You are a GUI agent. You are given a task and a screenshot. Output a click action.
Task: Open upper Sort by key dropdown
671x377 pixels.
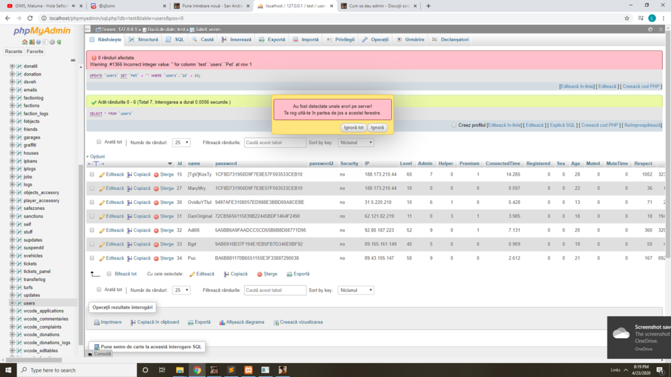(356, 142)
